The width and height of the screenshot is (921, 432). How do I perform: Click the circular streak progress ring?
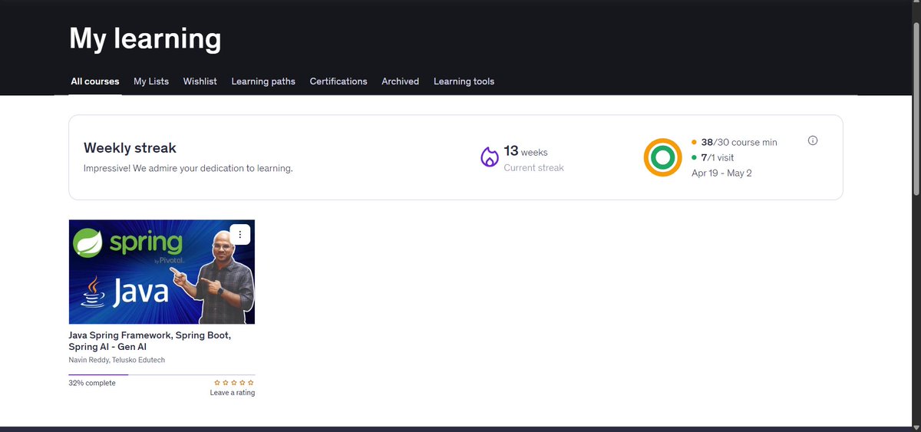pyautogui.click(x=662, y=157)
